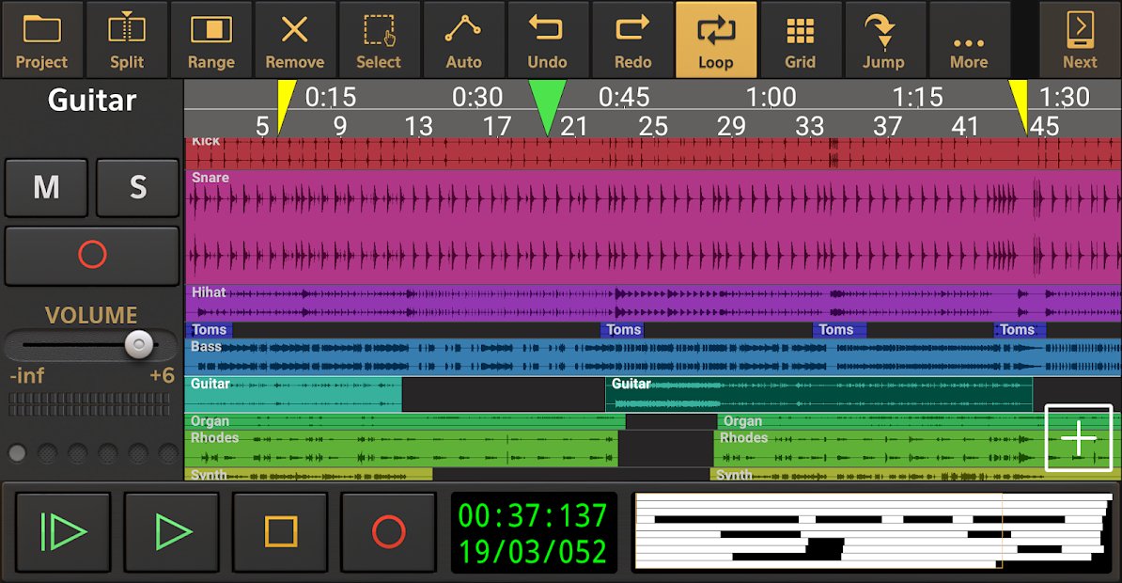The height and width of the screenshot is (583, 1122).
Task: Add a new track with the plus button
Action: tap(1079, 438)
